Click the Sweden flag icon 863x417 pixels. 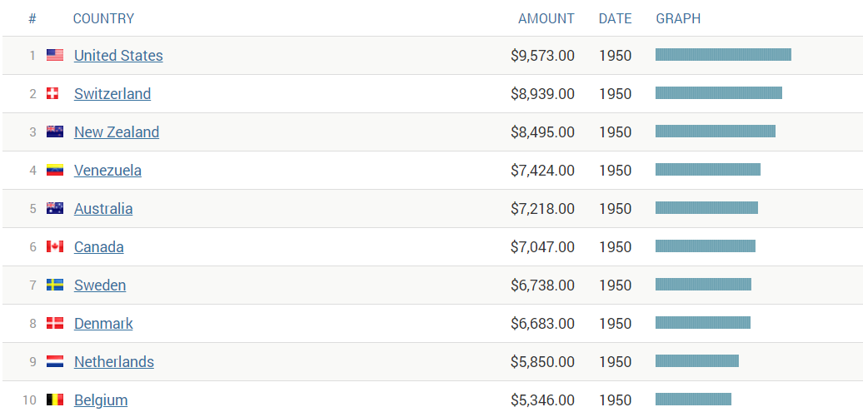tap(55, 285)
